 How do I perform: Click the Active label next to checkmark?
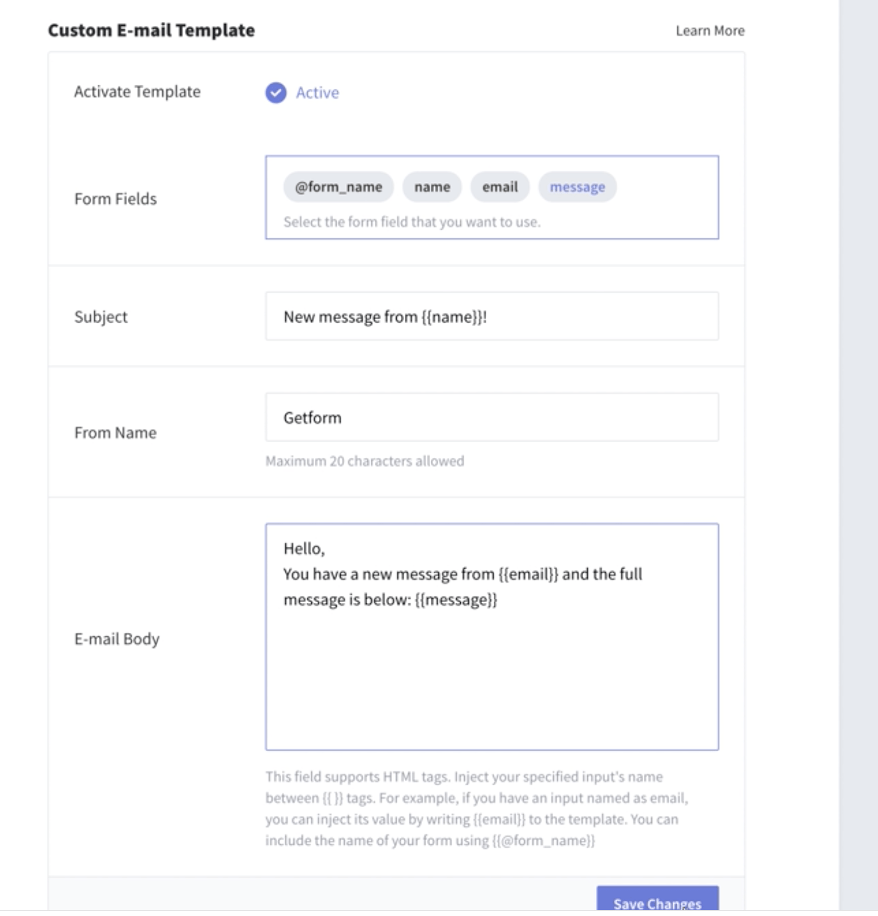tap(317, 92)
